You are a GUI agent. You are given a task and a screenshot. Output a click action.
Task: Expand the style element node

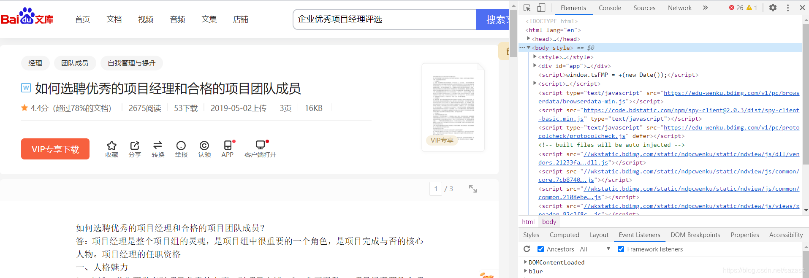(x=535, y=57)
